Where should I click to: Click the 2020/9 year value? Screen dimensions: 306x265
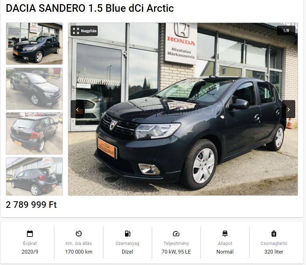[30, 252]
